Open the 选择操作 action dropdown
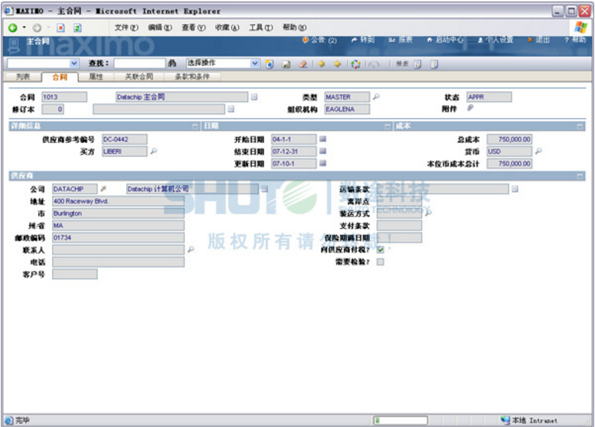The image size is (595, 427). pyautogui.click(x=255, y=64)
